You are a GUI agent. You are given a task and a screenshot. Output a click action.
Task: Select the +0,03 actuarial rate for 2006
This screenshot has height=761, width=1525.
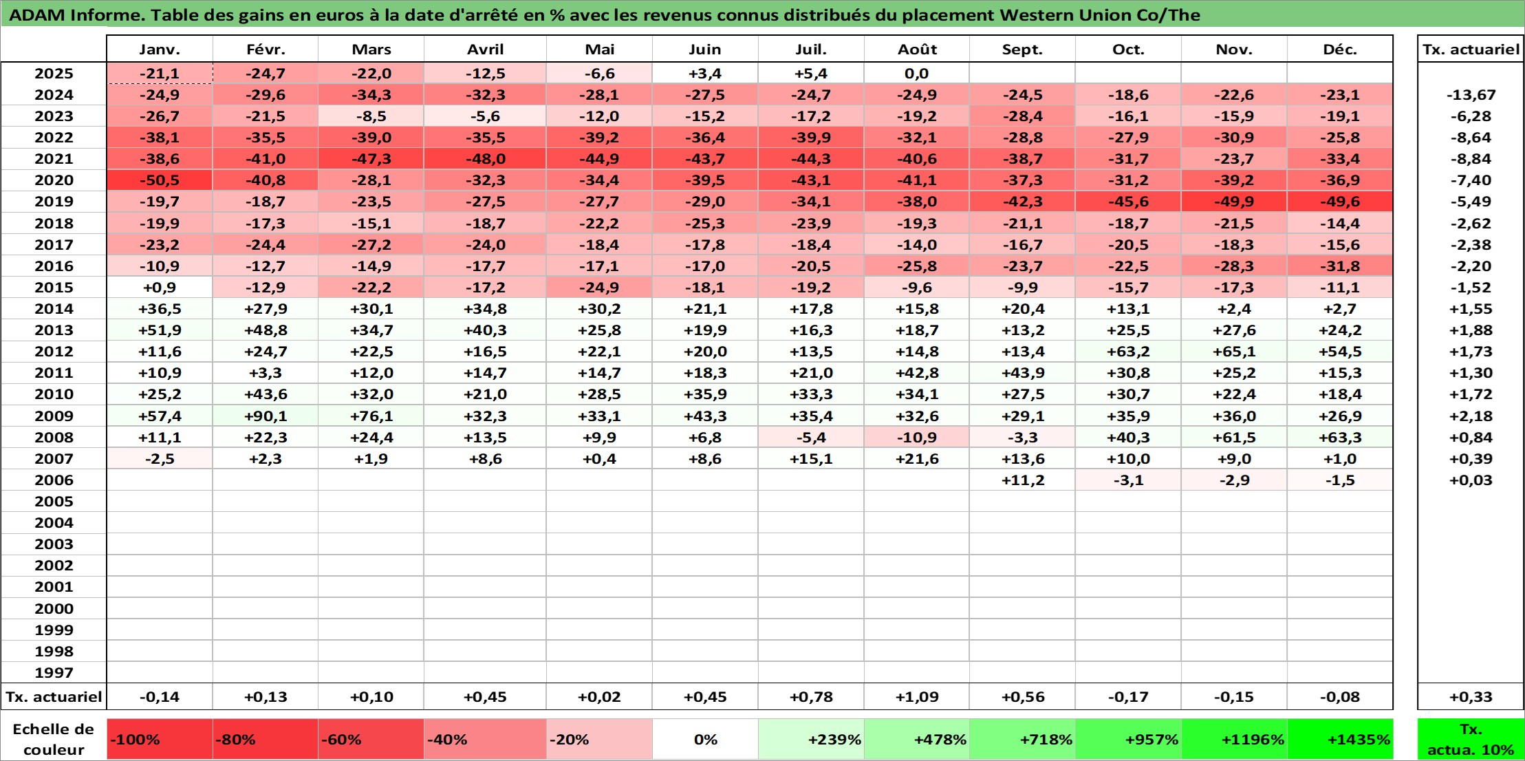tap(1471, 480)
